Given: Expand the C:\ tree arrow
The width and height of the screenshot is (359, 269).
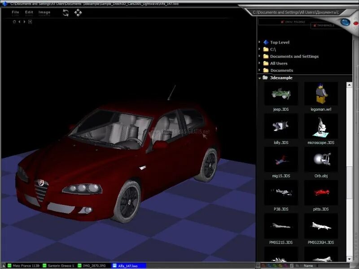Looking at the screenshot, I should click(259, 49).
